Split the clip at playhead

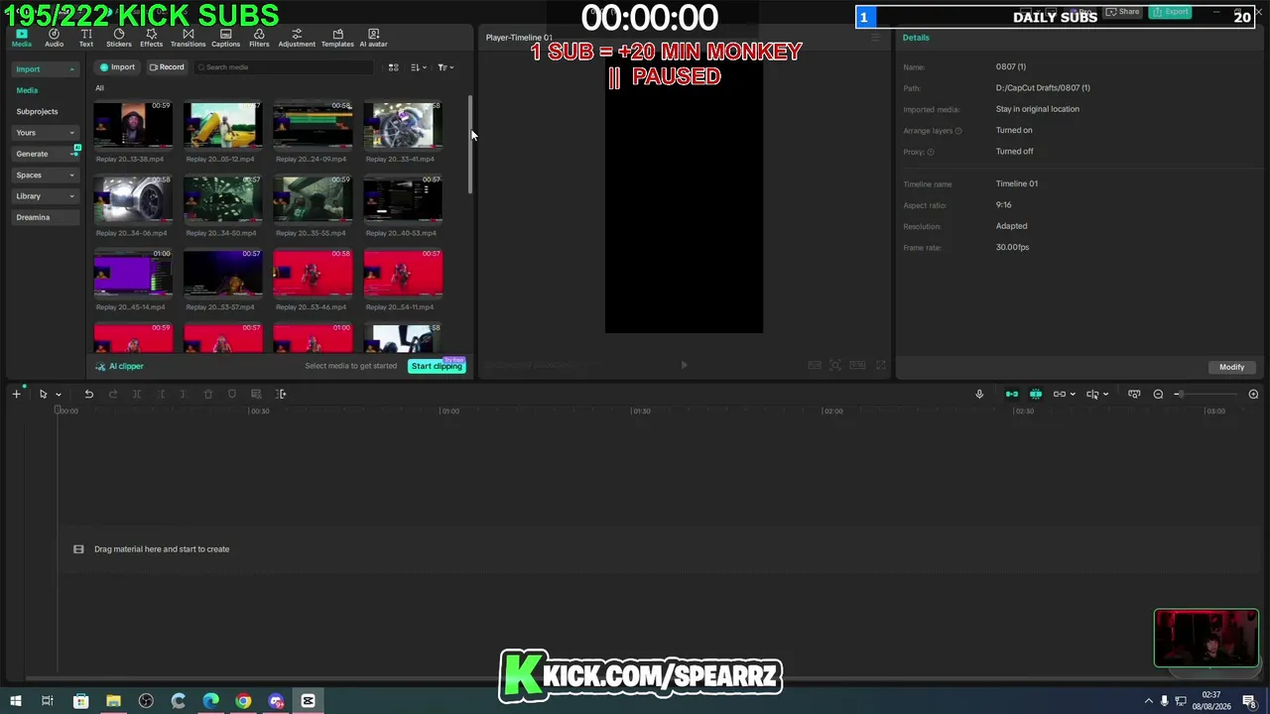(137, 395)
